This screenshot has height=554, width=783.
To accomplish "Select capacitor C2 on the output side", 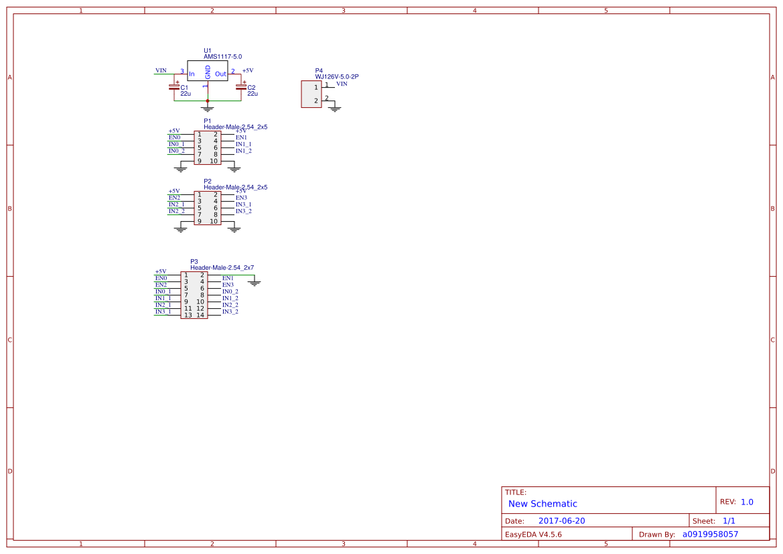I will point(241,88).
